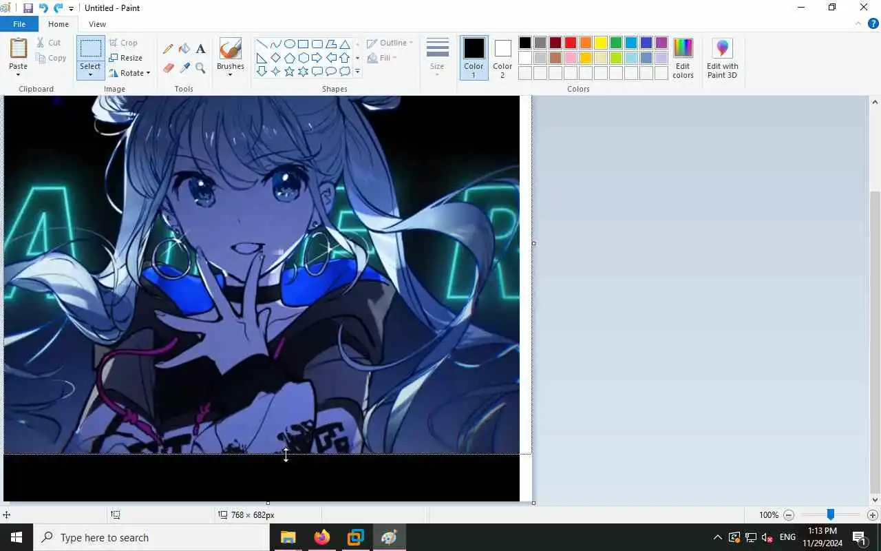Viewport: 881px width, 551px height.
Task: Pick the Curve shape
Action: pos(275,44)
